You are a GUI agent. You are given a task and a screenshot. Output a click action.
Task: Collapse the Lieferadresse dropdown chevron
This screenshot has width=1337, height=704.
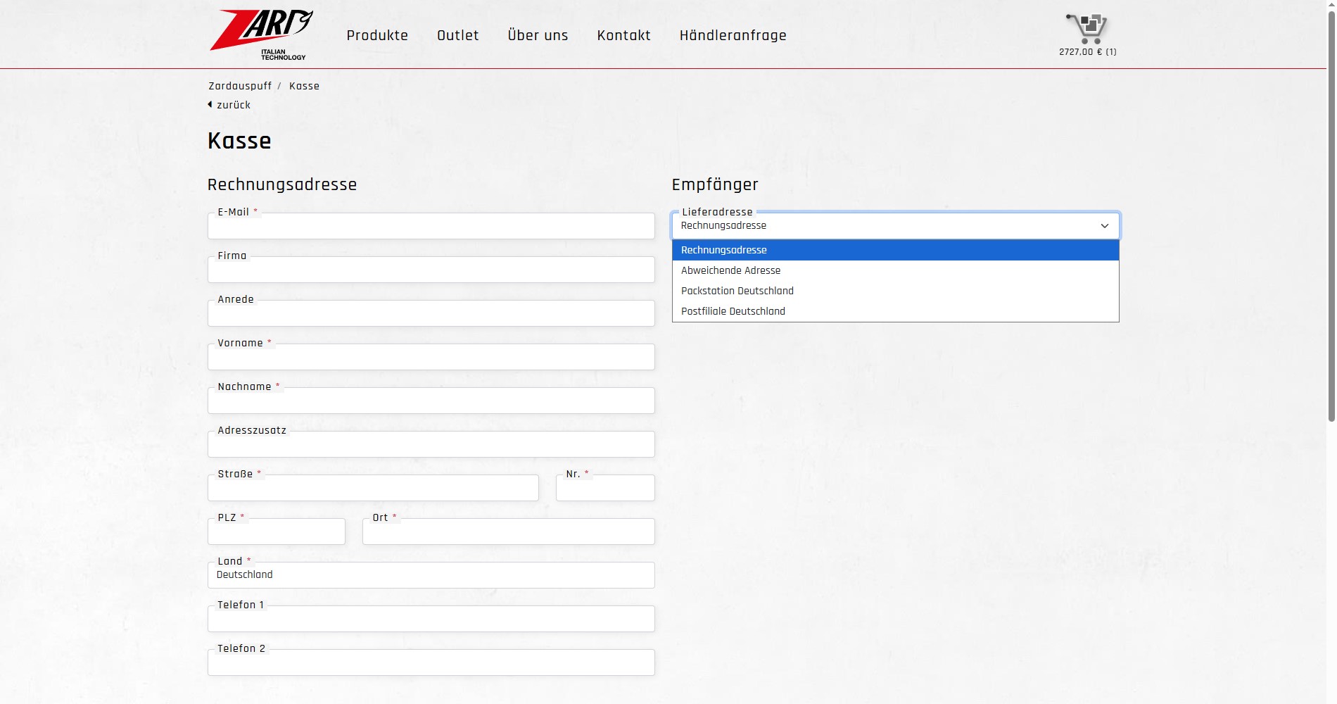(x=1104, y=226)
